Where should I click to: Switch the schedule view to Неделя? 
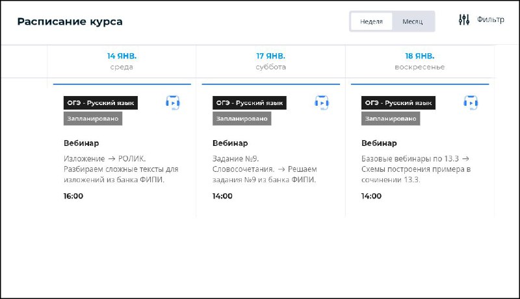372,21
